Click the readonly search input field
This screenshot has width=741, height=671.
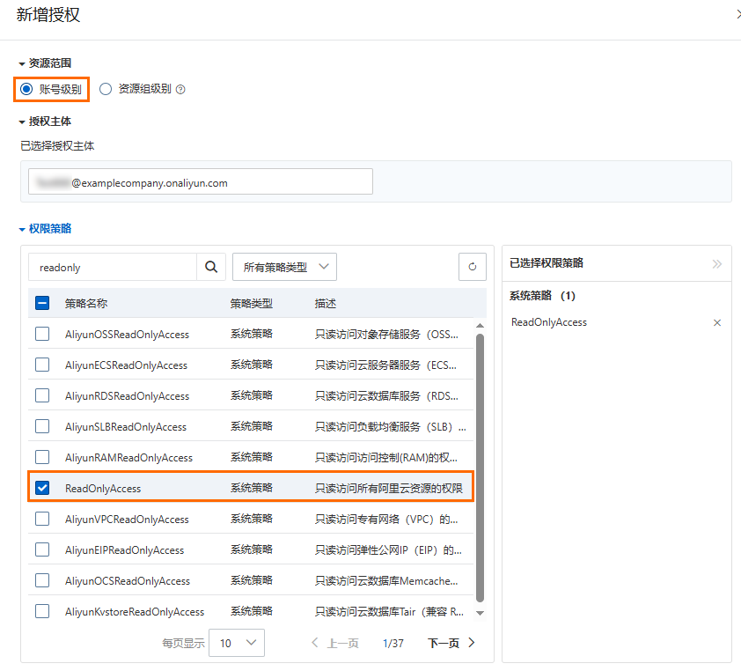click(113, 267)
